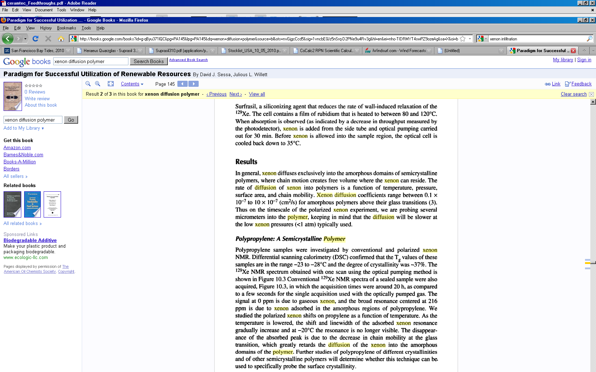
Task: Click the page scrollbar up arrow
Action: [x=593, y=102]
